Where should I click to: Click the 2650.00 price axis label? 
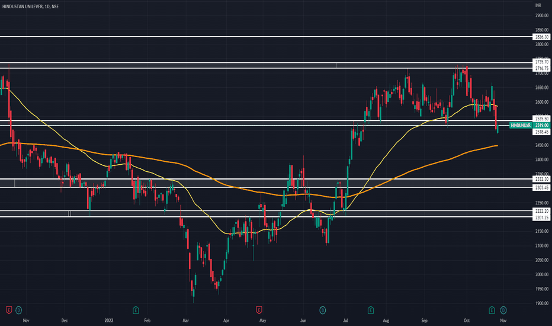(542, 87)
